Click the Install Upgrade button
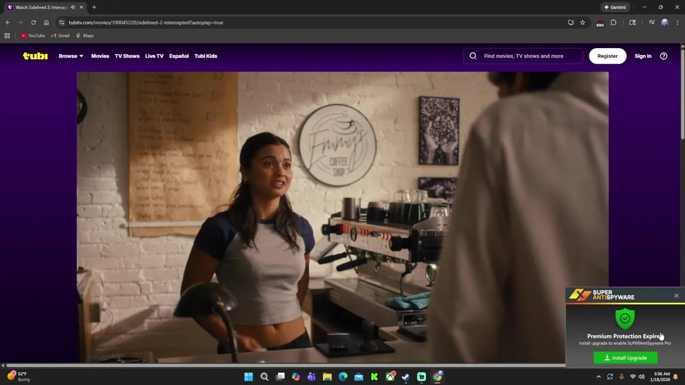685x385 pixels. click(626, 358)
